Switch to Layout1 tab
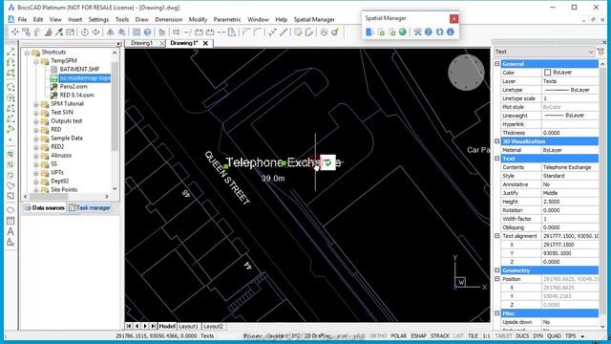The height and width of the screenshot is (344, 611). (189, 326)
